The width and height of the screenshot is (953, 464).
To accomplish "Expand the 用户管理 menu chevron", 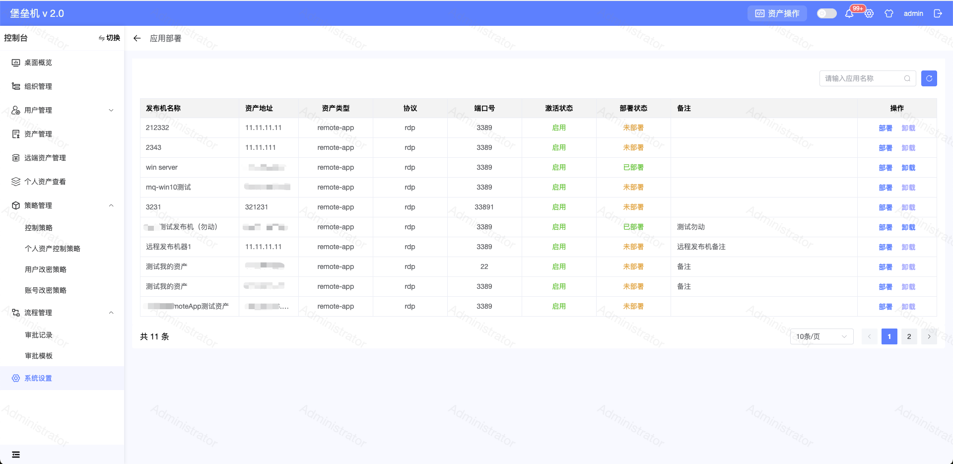I will (x=111, y=110).
